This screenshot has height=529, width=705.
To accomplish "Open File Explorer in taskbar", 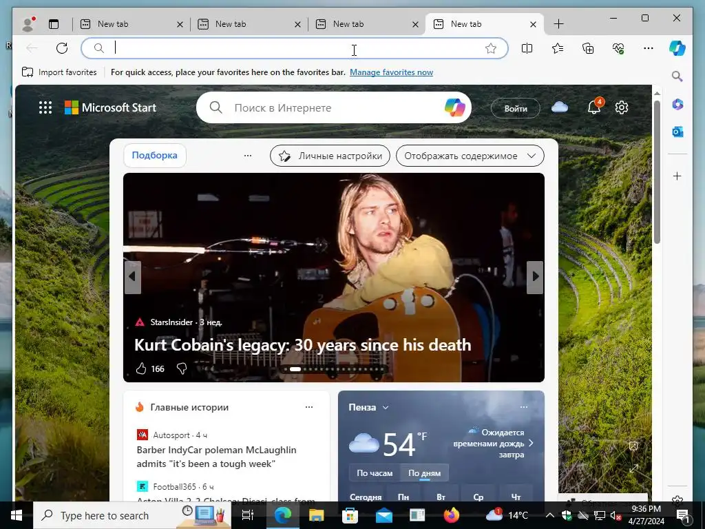I will [316, 515].
